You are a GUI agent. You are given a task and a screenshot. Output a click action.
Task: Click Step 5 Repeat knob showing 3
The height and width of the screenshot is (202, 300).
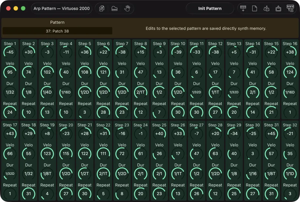(x=85, y=112)
